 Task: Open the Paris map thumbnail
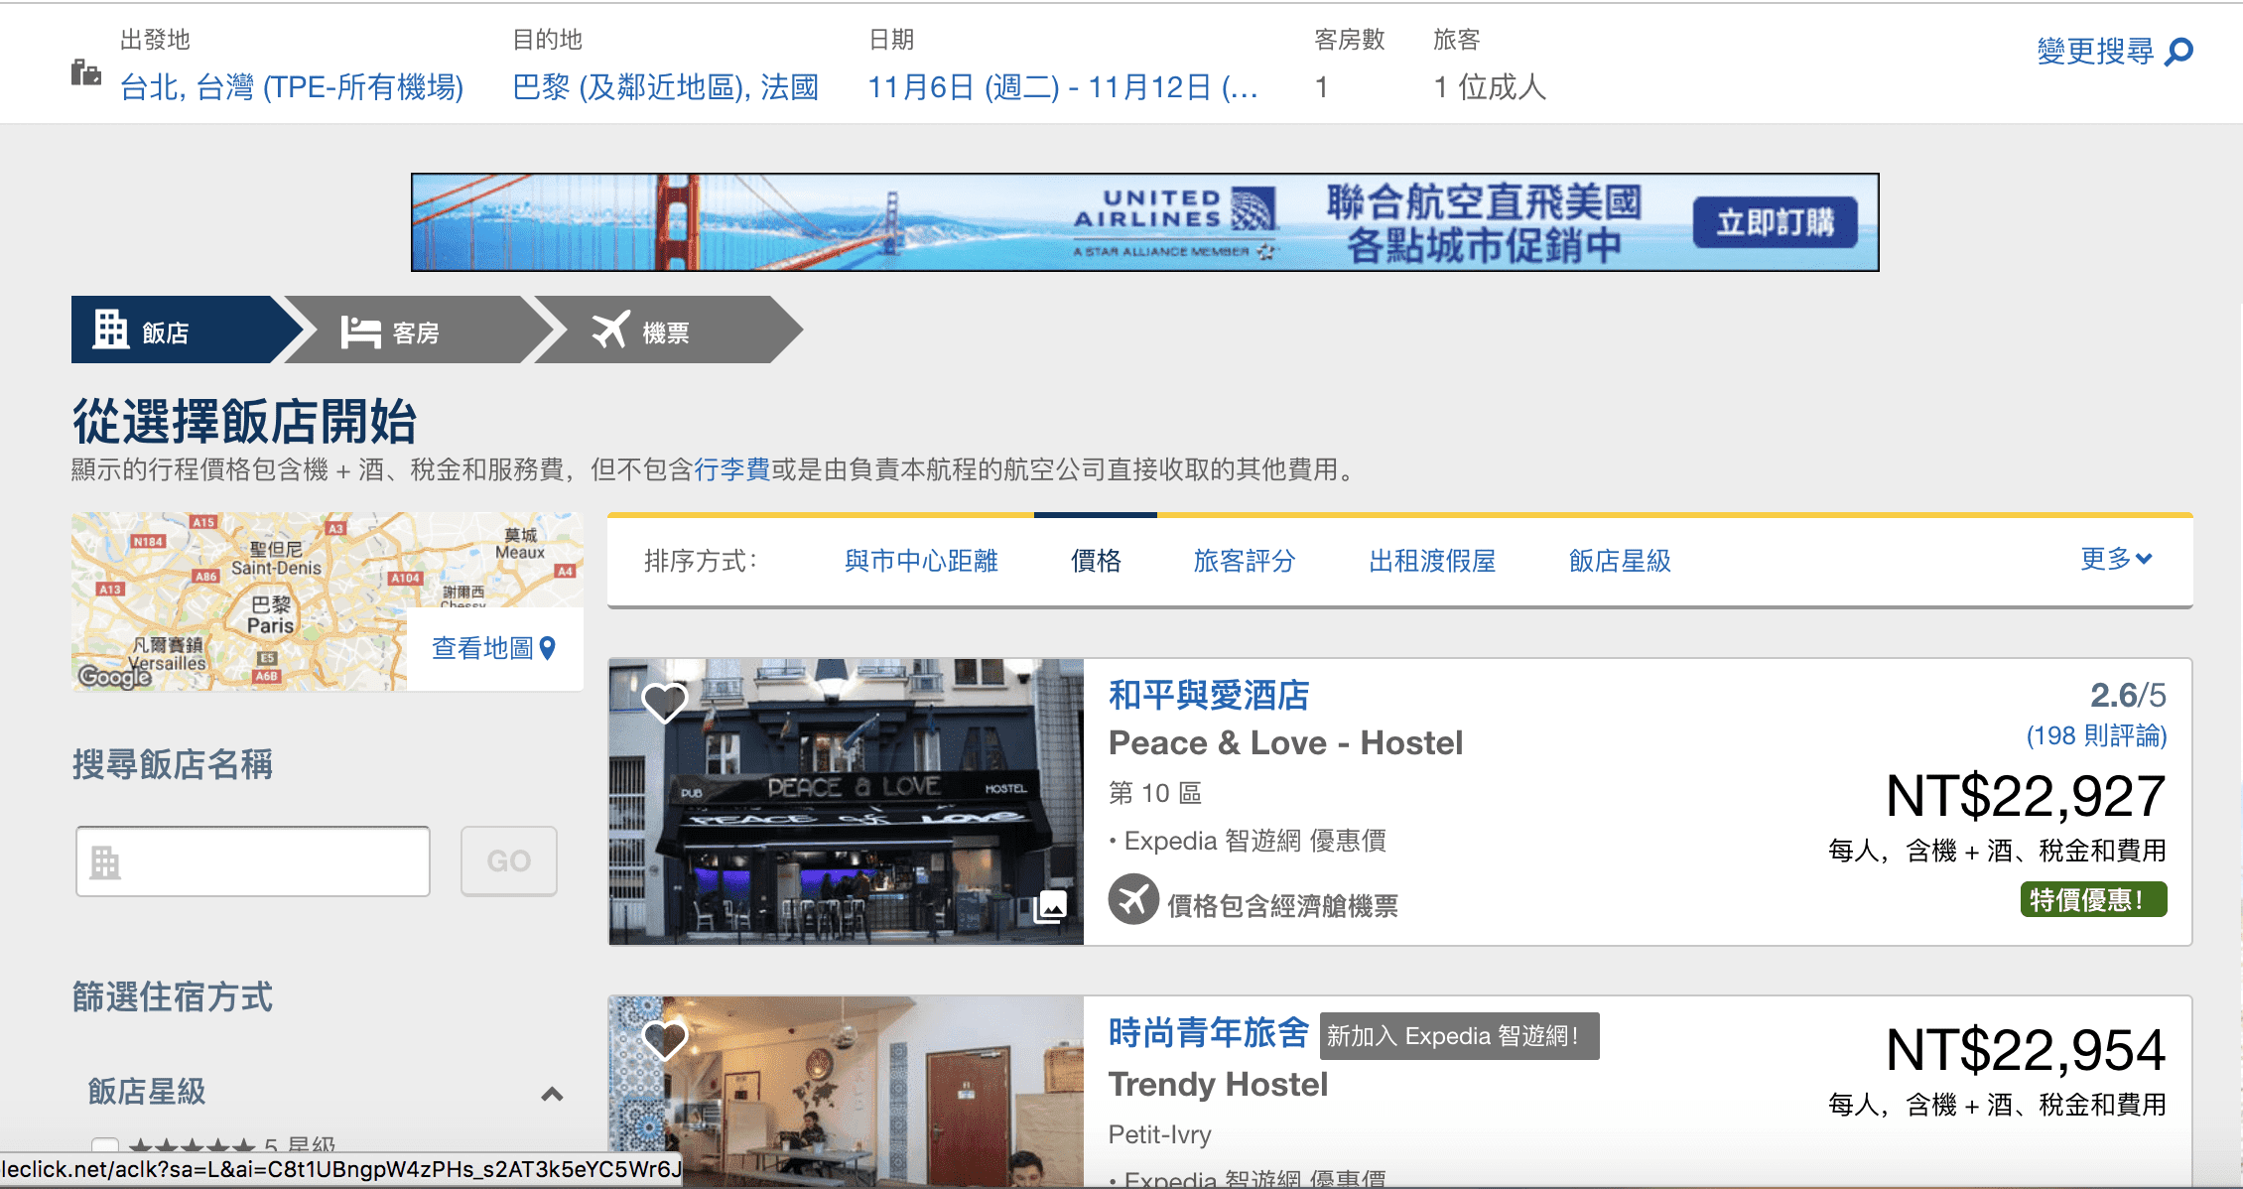click(239, 601)
